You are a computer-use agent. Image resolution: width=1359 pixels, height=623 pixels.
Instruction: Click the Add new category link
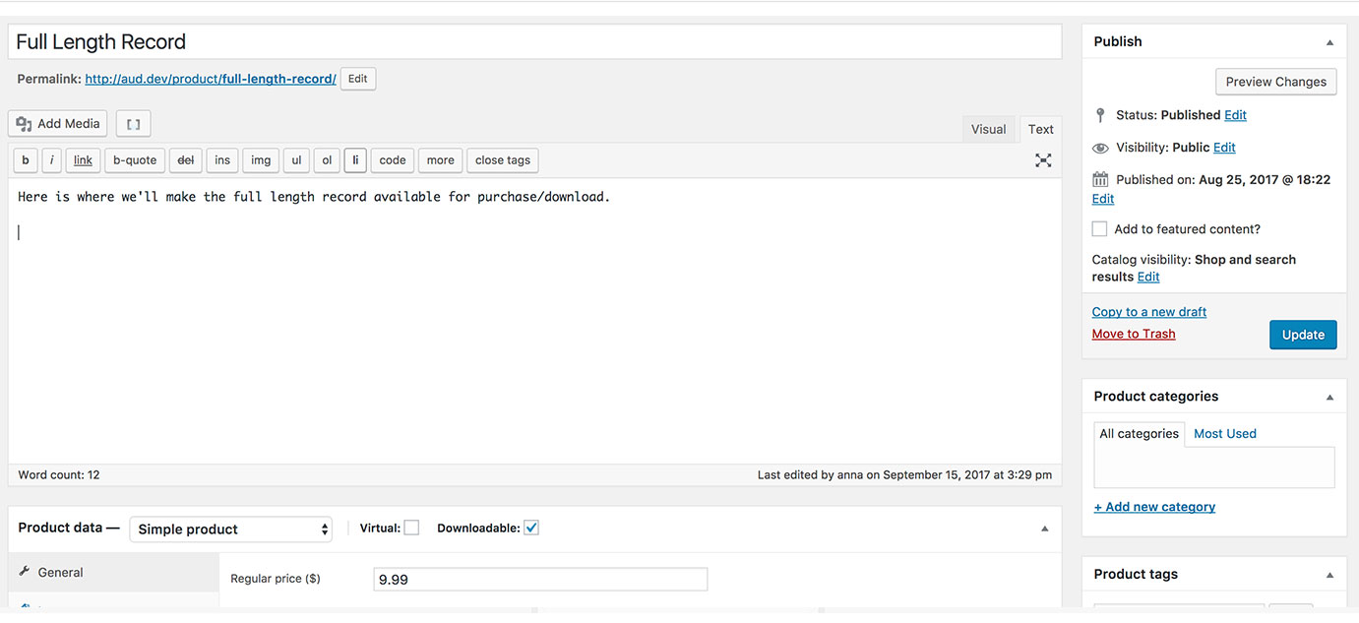1154,507
